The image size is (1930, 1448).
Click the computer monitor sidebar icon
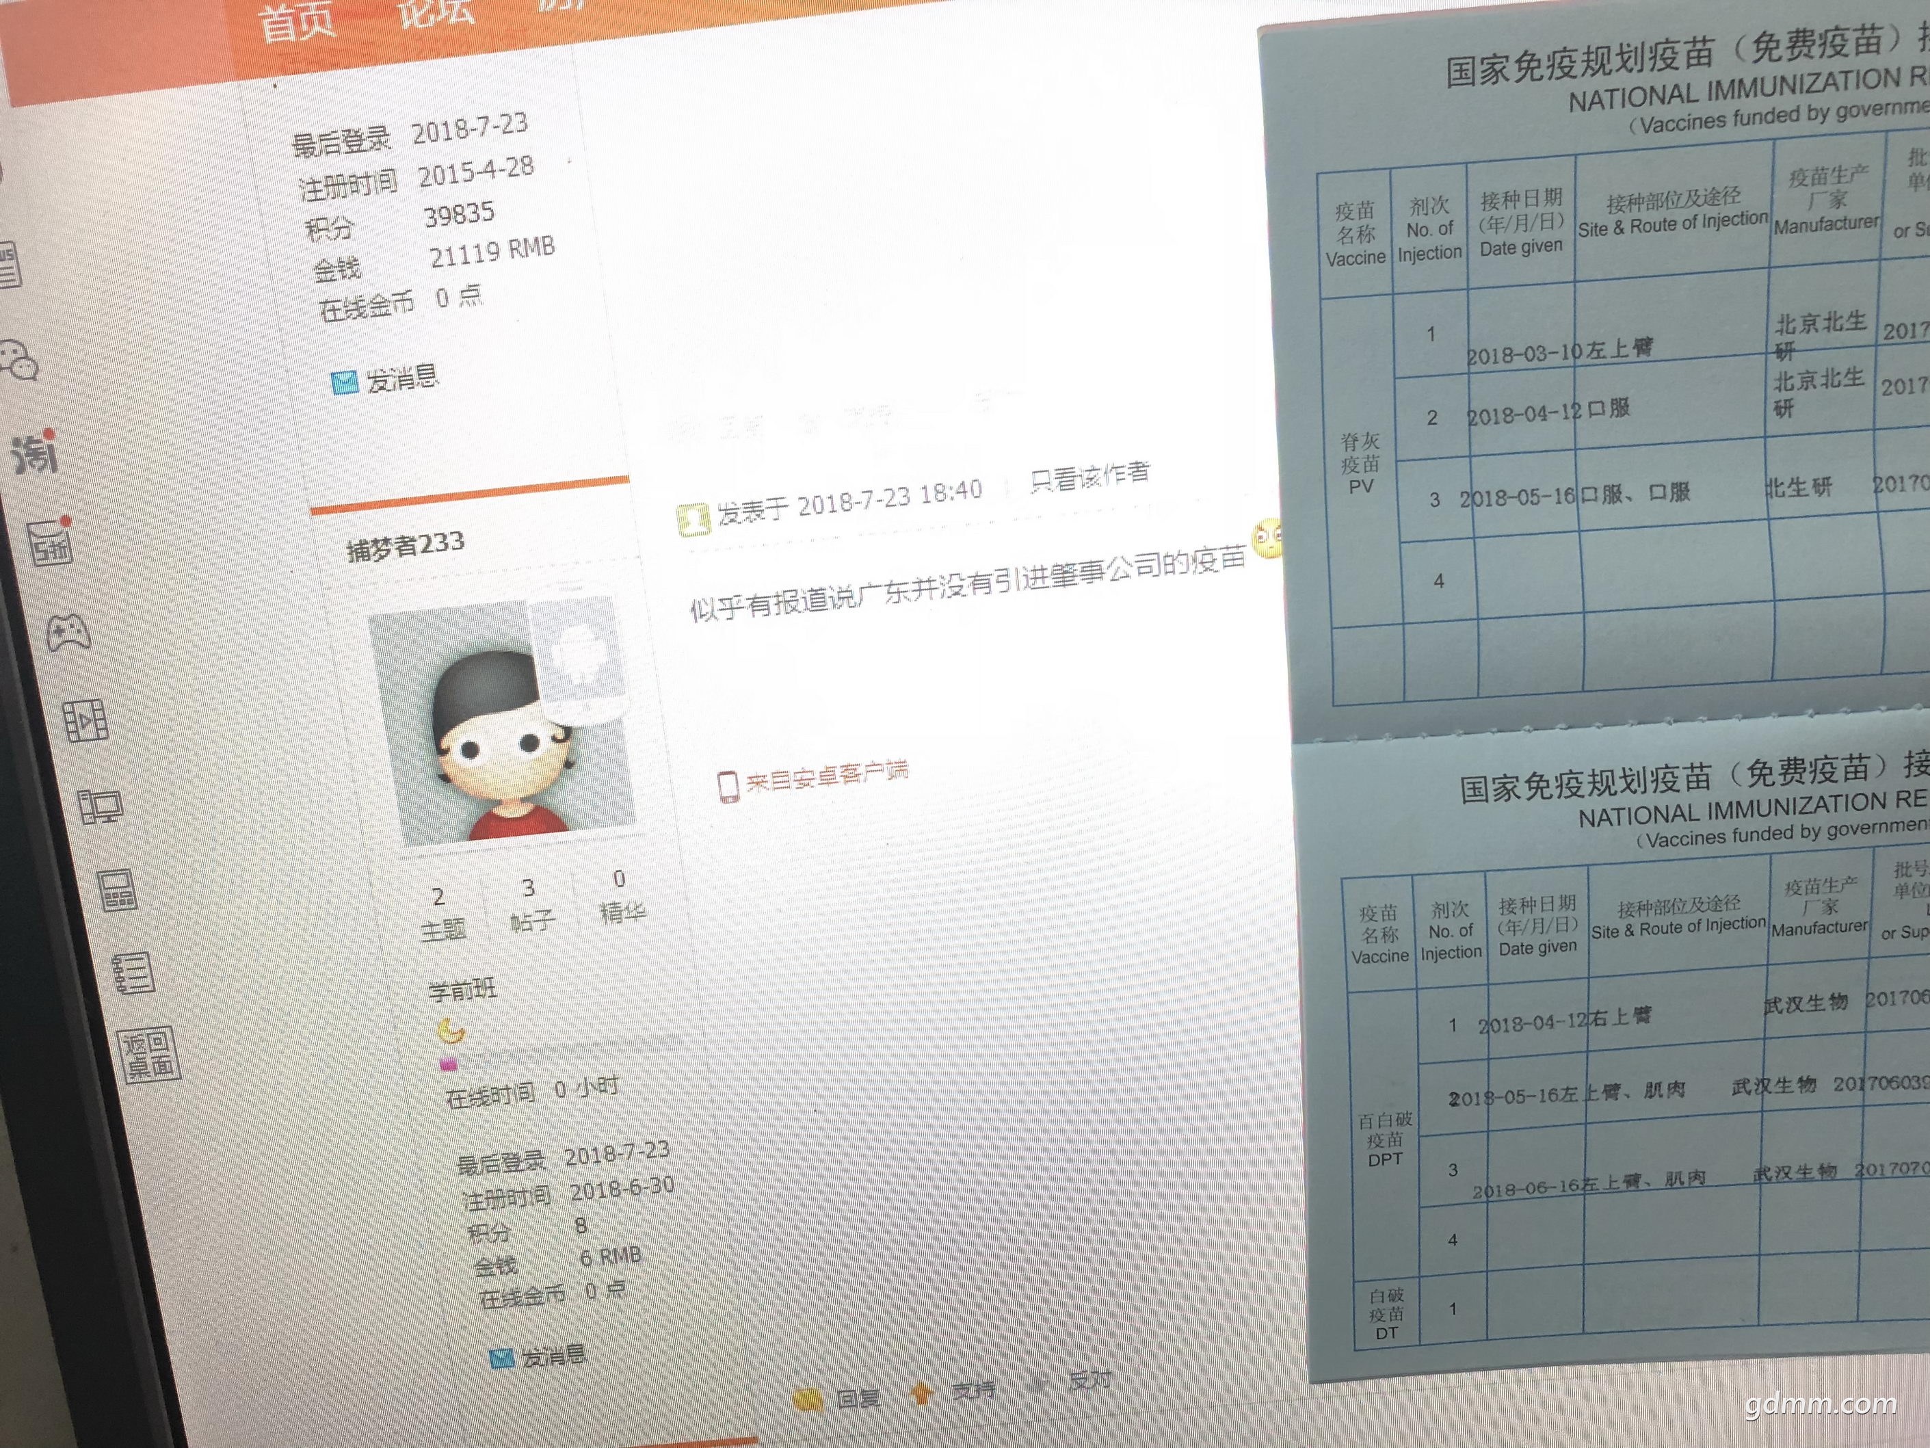click(101, 806)
